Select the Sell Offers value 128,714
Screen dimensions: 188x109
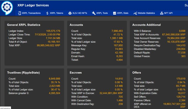181,97
